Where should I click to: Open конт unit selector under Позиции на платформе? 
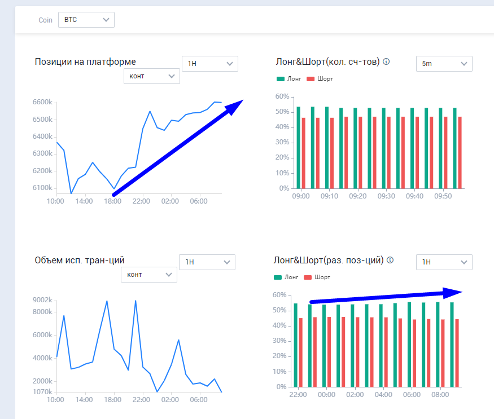point(151,76)
